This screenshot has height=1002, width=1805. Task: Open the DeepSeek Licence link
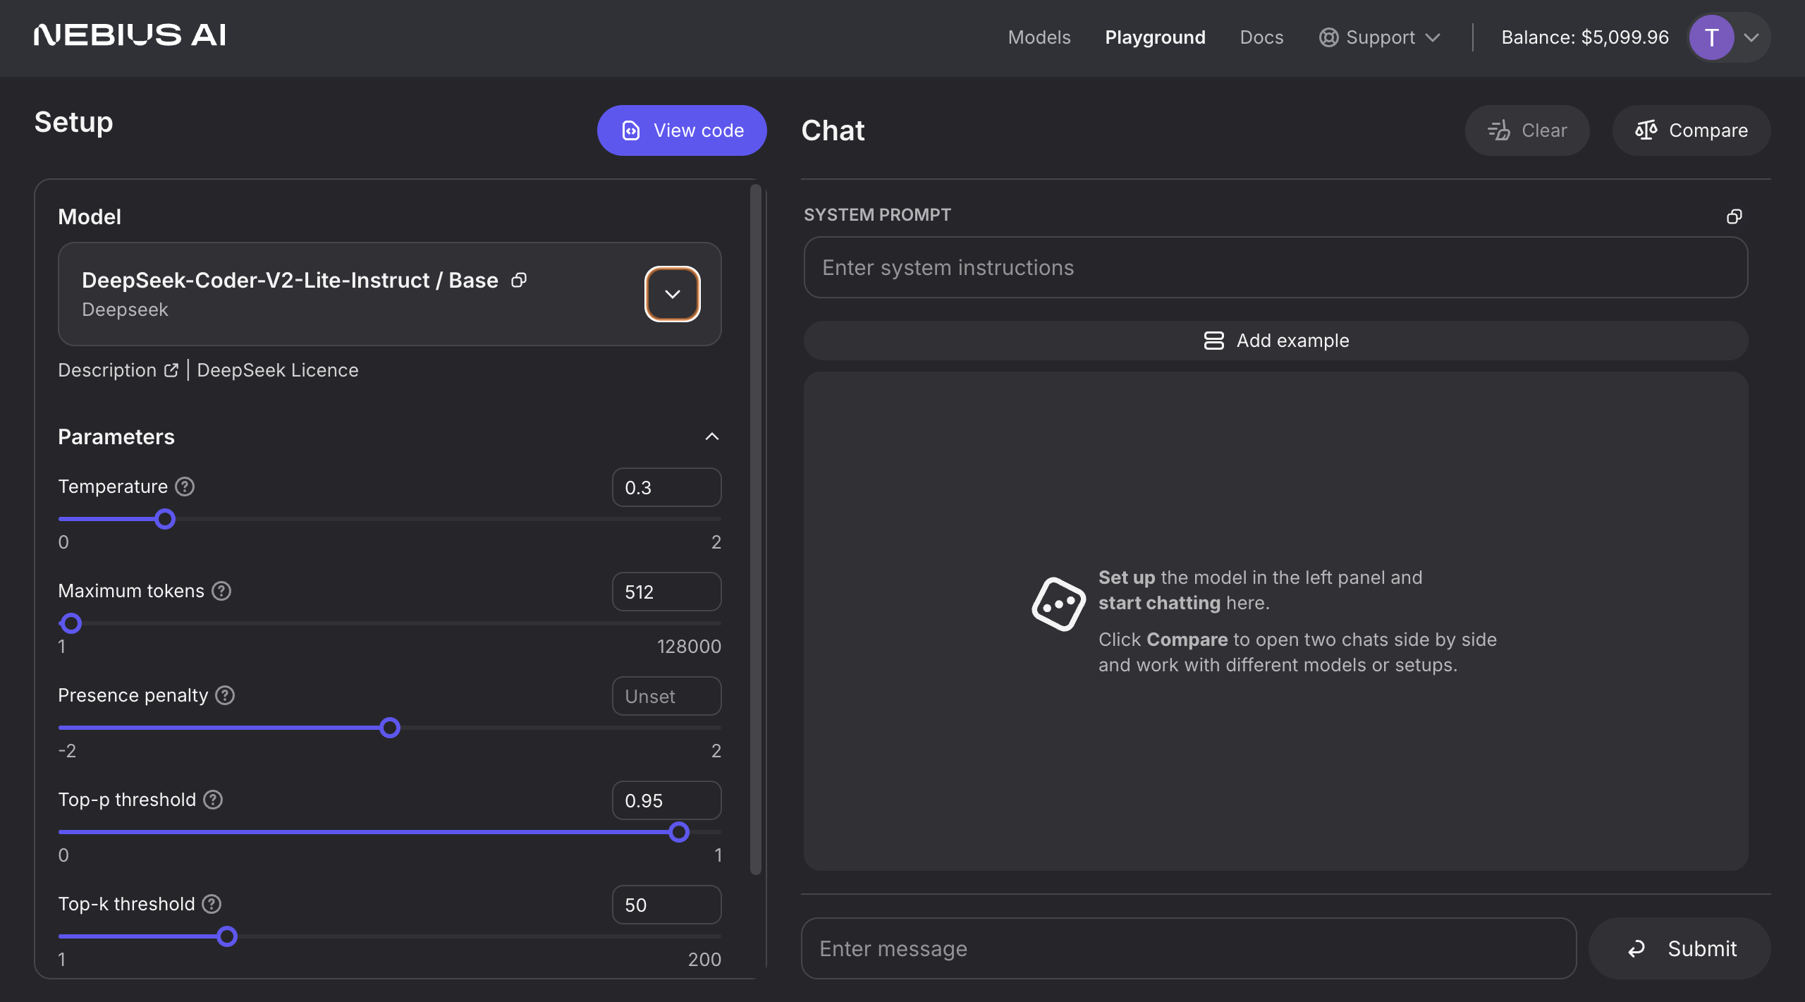(278, 370)
